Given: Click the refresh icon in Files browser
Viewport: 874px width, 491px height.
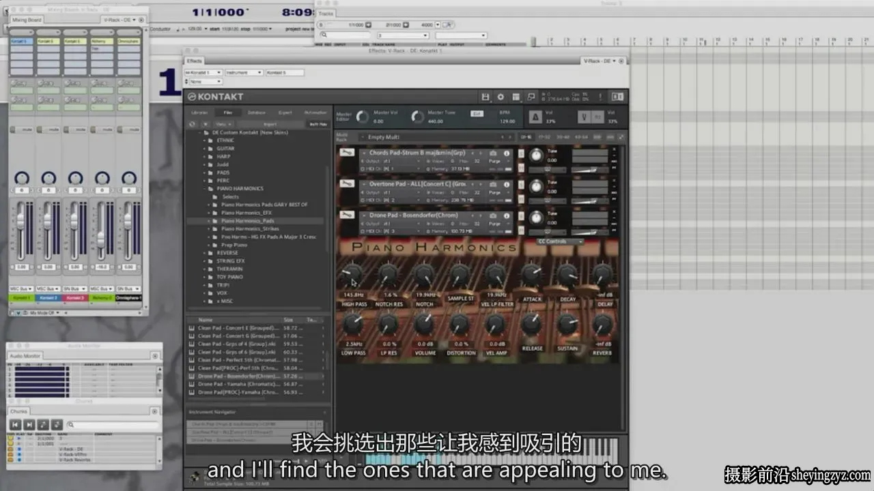Looking at the screenshot, I should pyautogui.click(x=193, y=124).
